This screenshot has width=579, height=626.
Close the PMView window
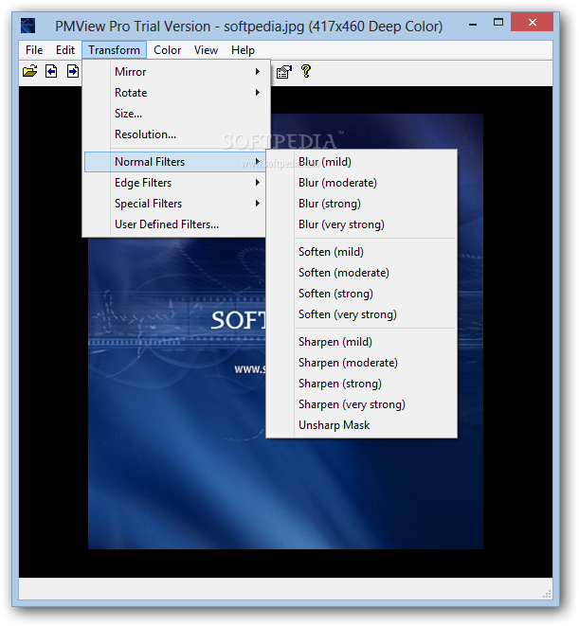(x=532, y=23)
